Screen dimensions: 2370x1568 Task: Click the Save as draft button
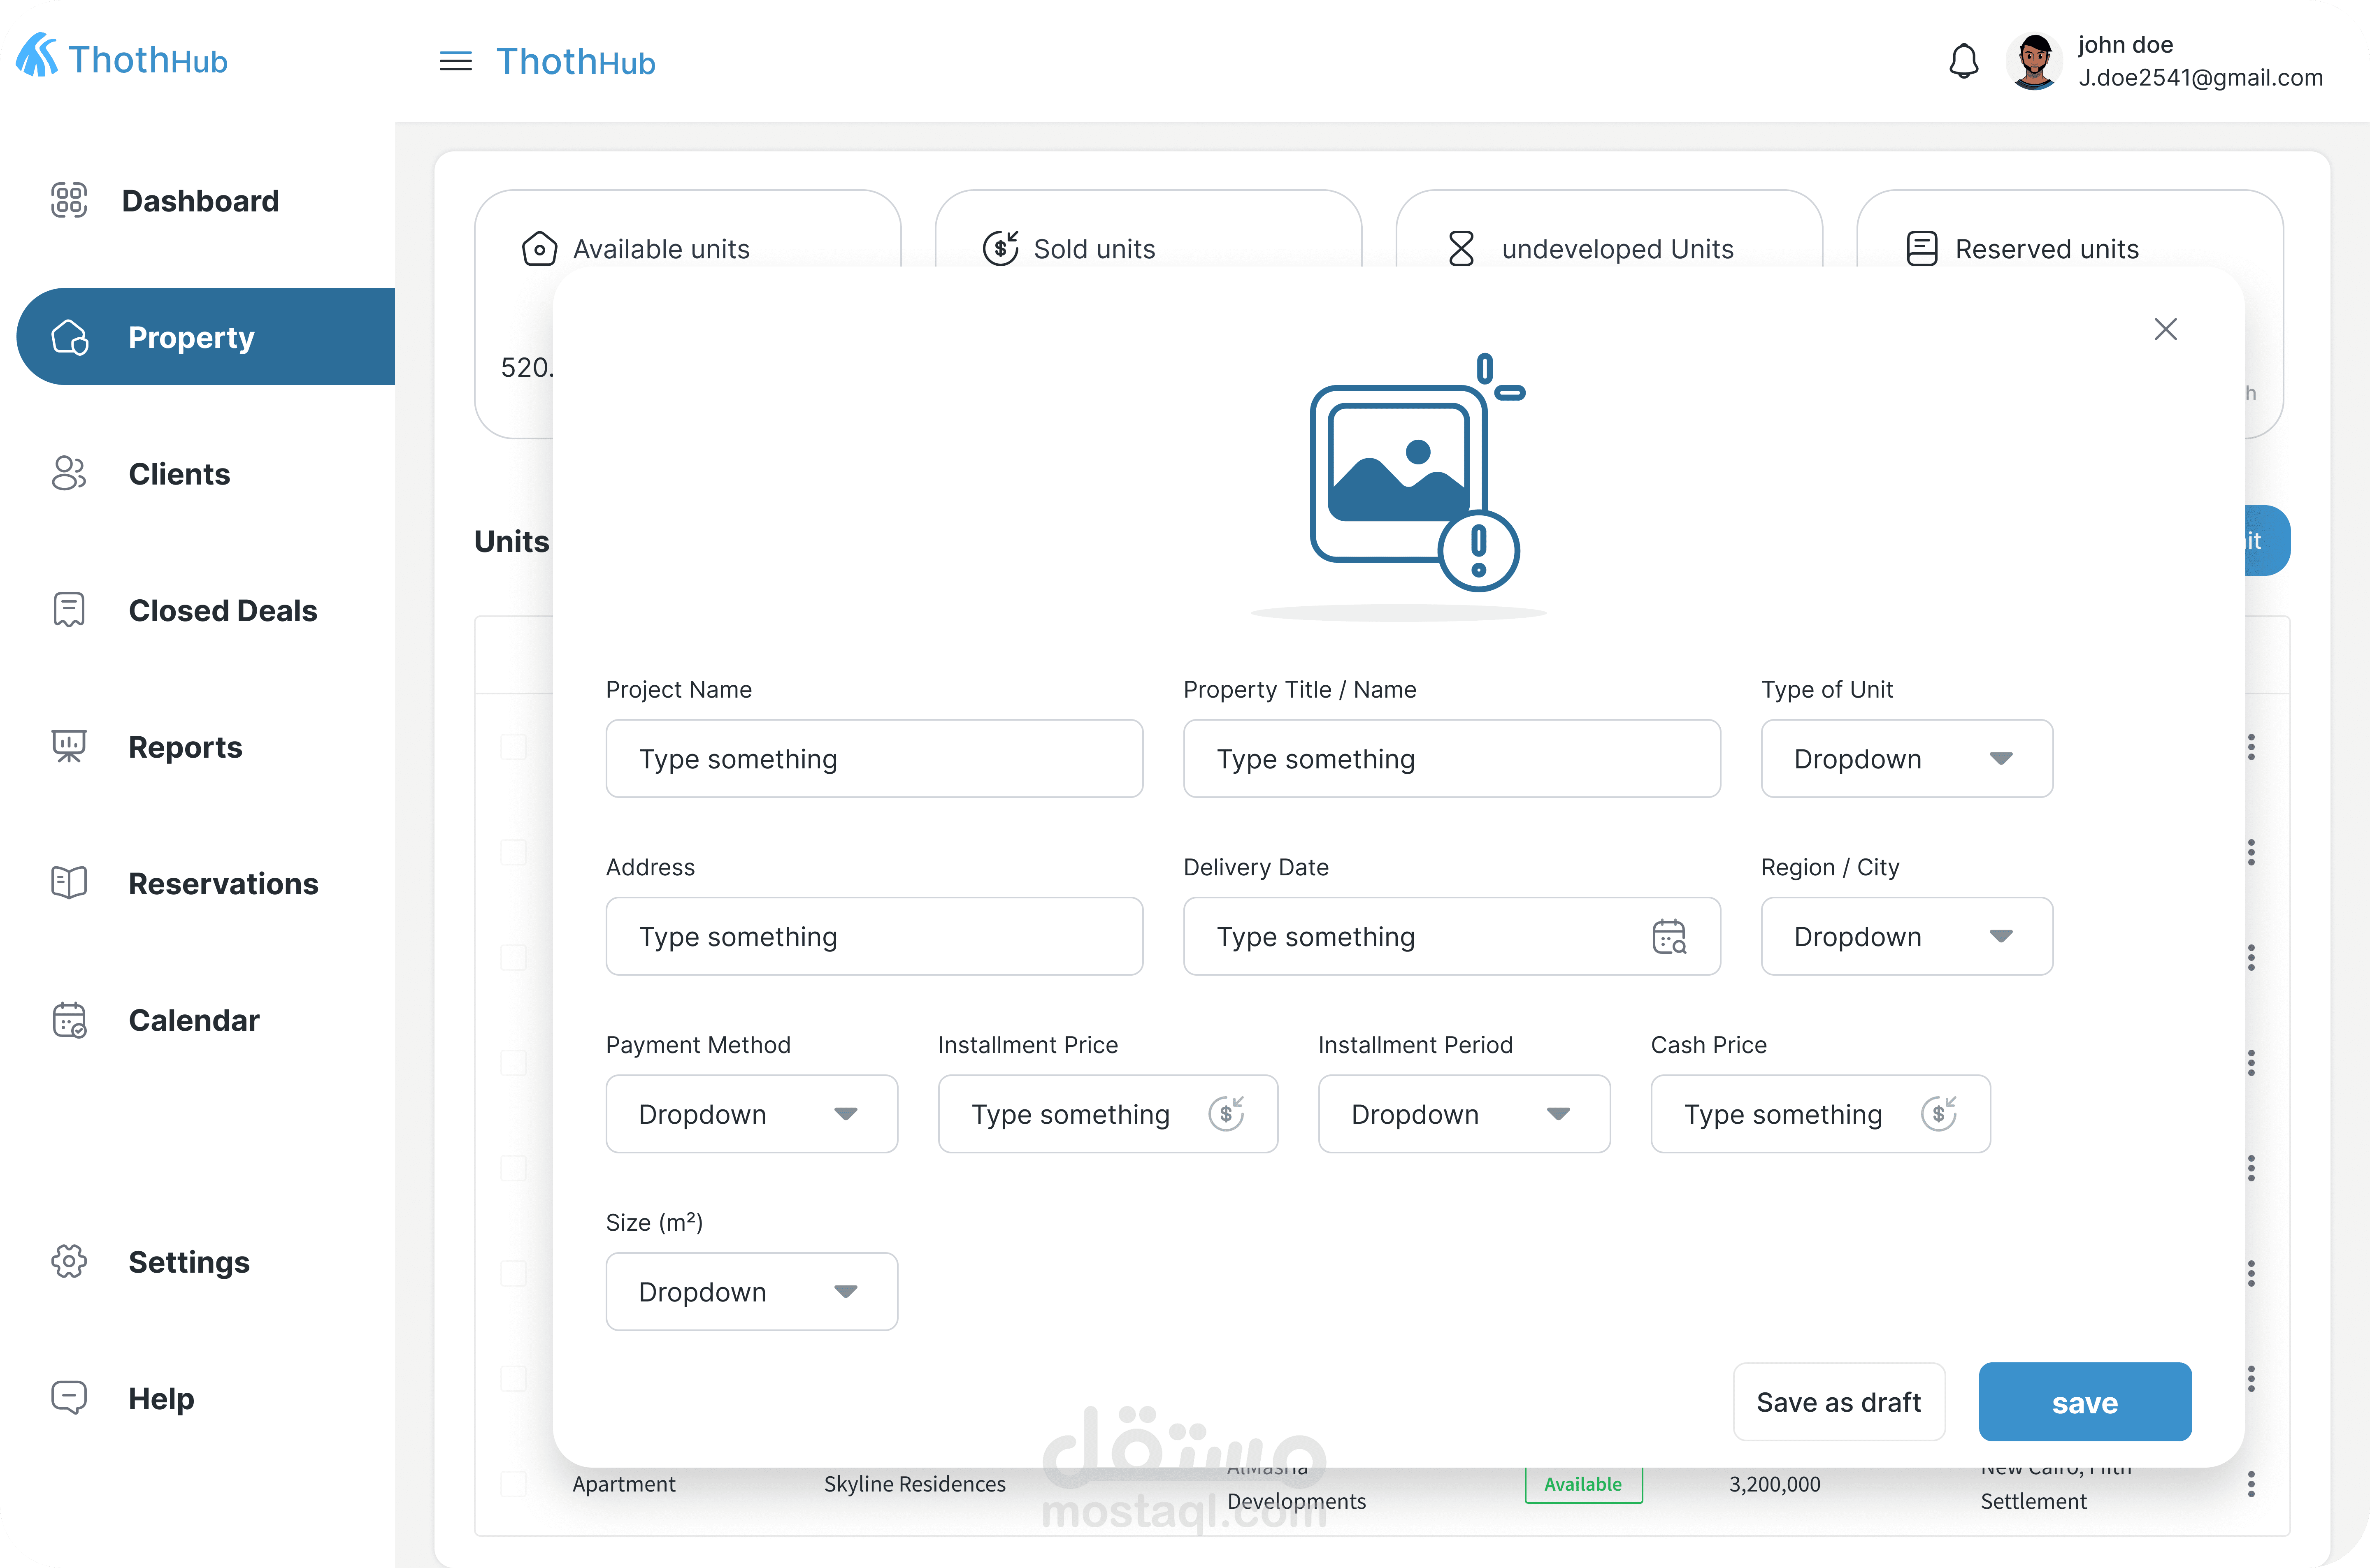coord(1838,1402)
